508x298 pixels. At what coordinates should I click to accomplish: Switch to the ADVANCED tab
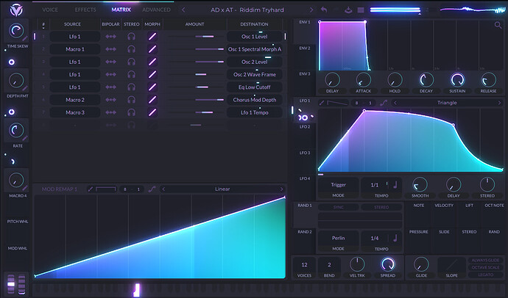tap(156, 10)
